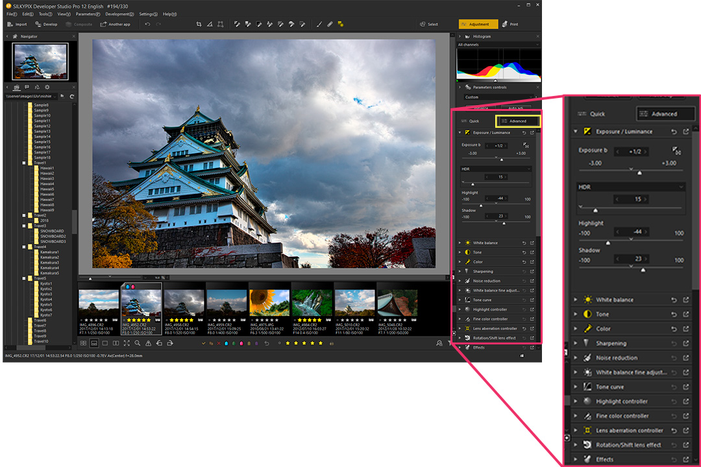Open the Tools menu
The image size is (701, 467).
(45, 14)
